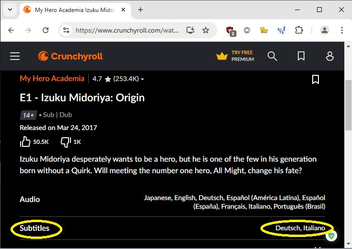Click the Sub | Dub label
The width and height of the screenshot is (352, 249).
click(x=58, y=115)
